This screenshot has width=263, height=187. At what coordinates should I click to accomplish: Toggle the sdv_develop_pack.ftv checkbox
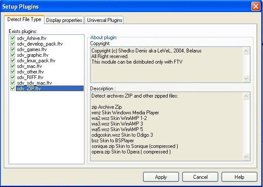[x=13, y=44]
